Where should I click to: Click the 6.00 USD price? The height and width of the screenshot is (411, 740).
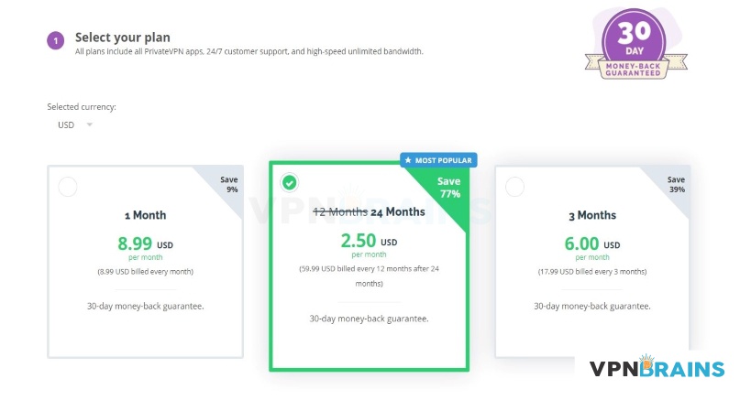[x=592, y=243]
